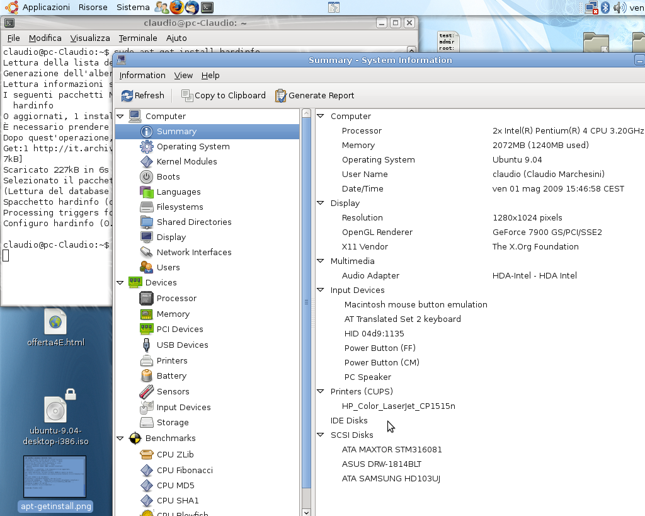Click the HP_Color_LaserJet_CP1515n printer entry

398,406
